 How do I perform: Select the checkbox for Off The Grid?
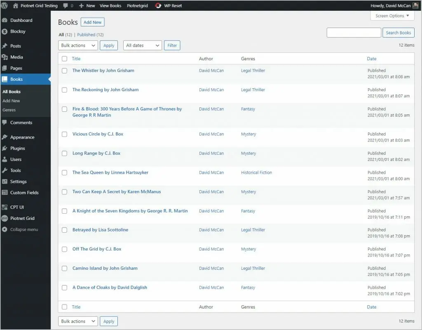tap(64, 249)
